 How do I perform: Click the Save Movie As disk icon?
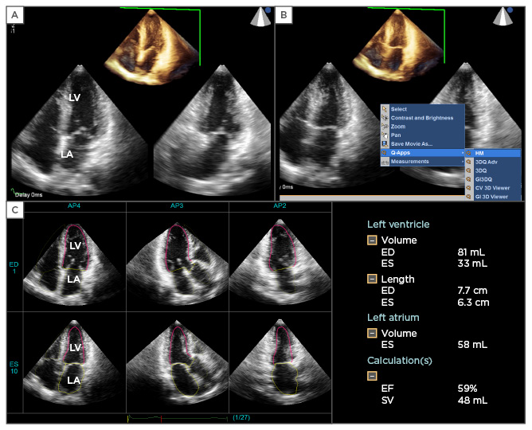385,143
